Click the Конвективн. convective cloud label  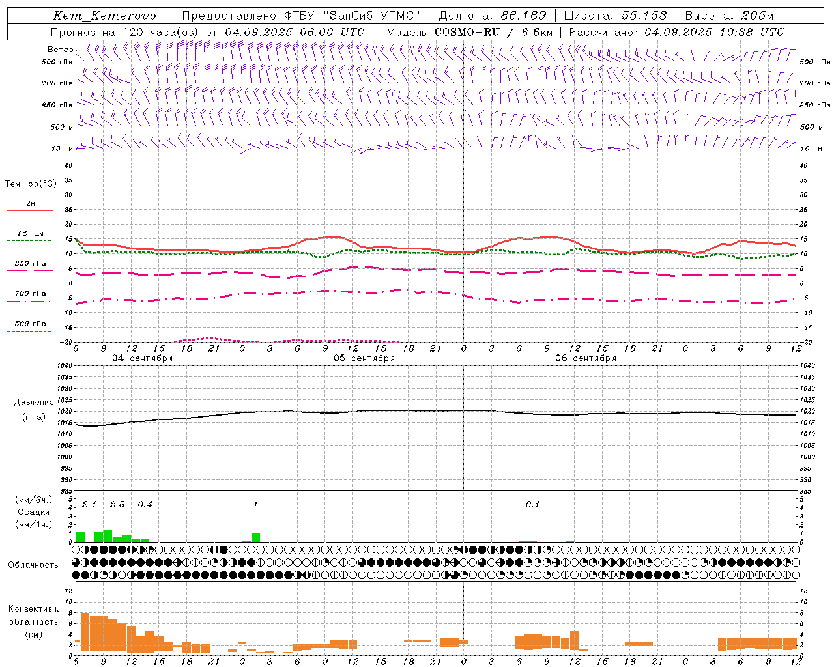34,609
